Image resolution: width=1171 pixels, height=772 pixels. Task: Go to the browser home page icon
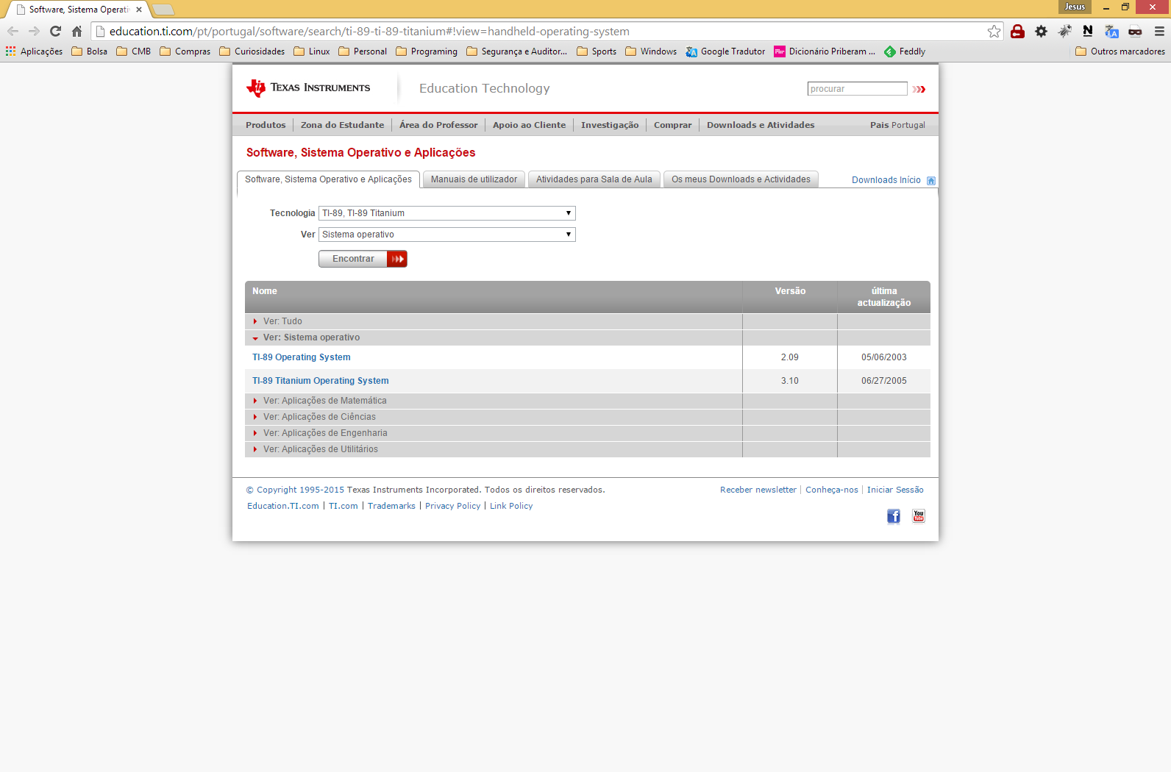76,31
